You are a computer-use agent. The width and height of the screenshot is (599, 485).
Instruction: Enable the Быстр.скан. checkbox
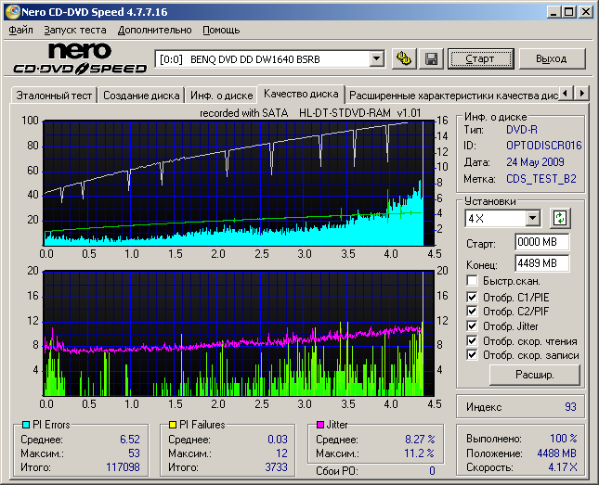[473, 280]
